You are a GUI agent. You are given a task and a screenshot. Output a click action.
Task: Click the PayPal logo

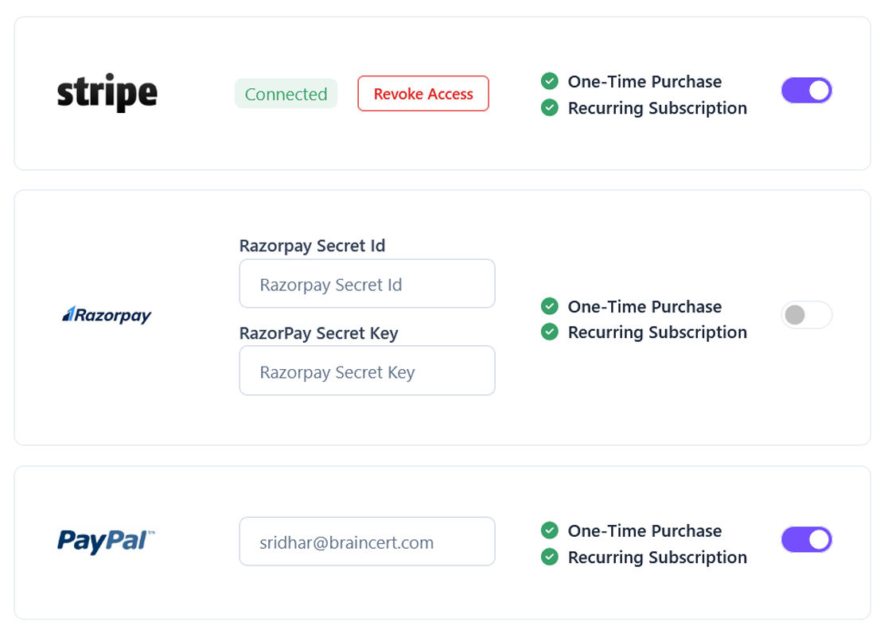(106, 542)
